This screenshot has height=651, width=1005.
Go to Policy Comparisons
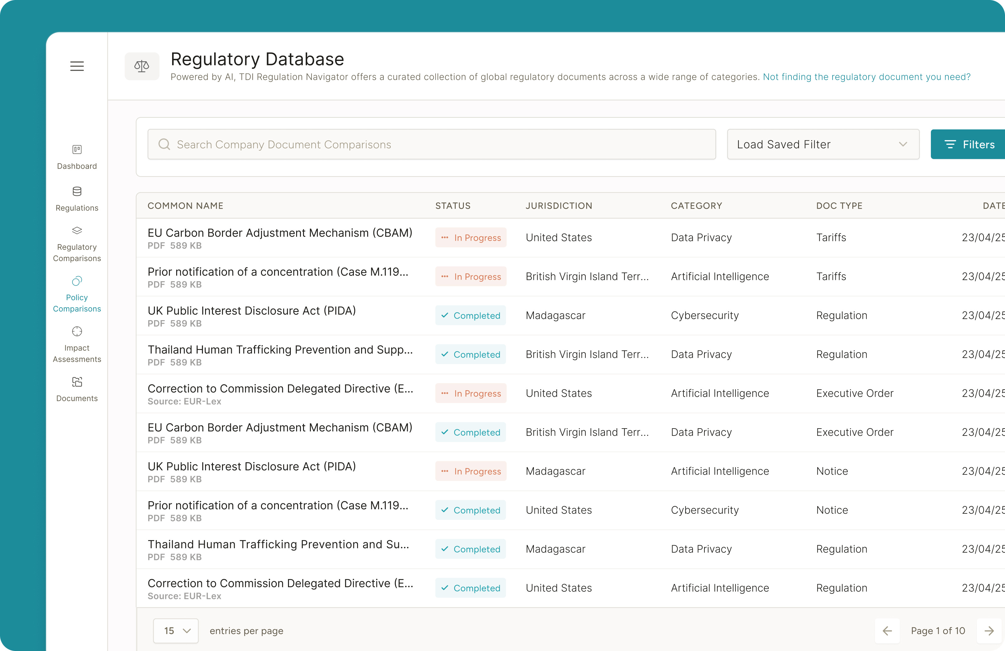[77, 294]
